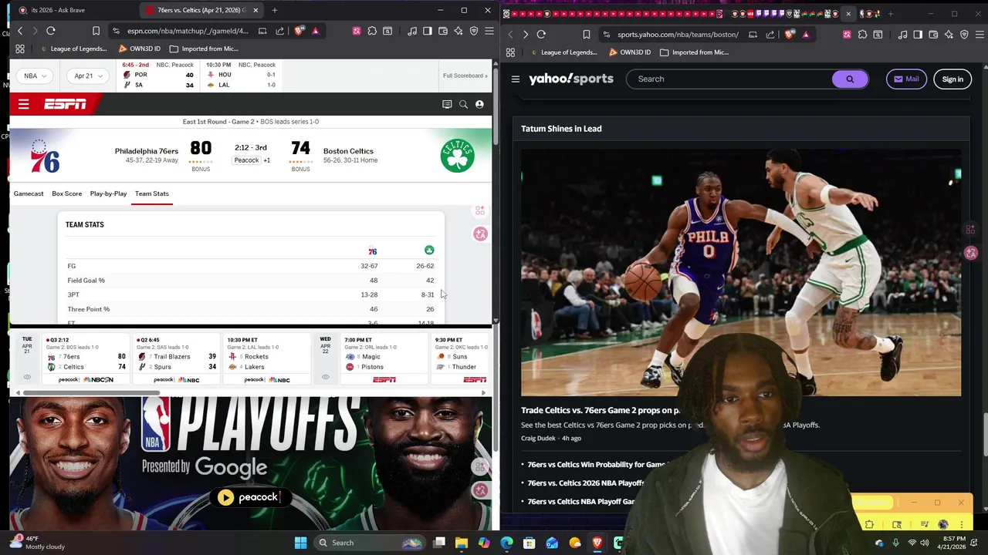Screen dimensions: 988x555
Task: Reload the ESPN page in left browser
Action: (51, 31)
